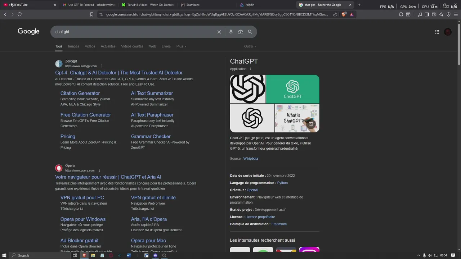
Task: Open the 'What is ChatGPT?' image thumbnail
Action: coord(297,118)
